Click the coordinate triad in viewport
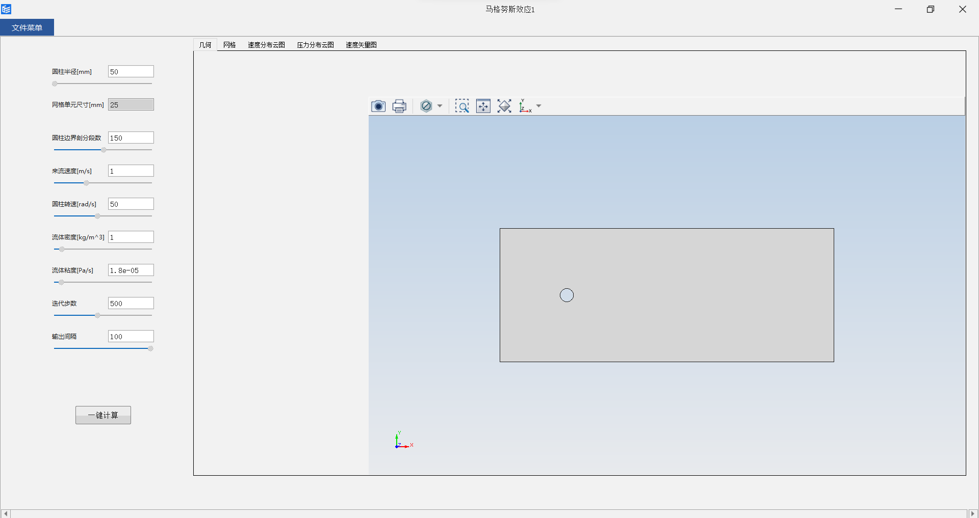Screen dimensions: 979x518 click(404, 440)
